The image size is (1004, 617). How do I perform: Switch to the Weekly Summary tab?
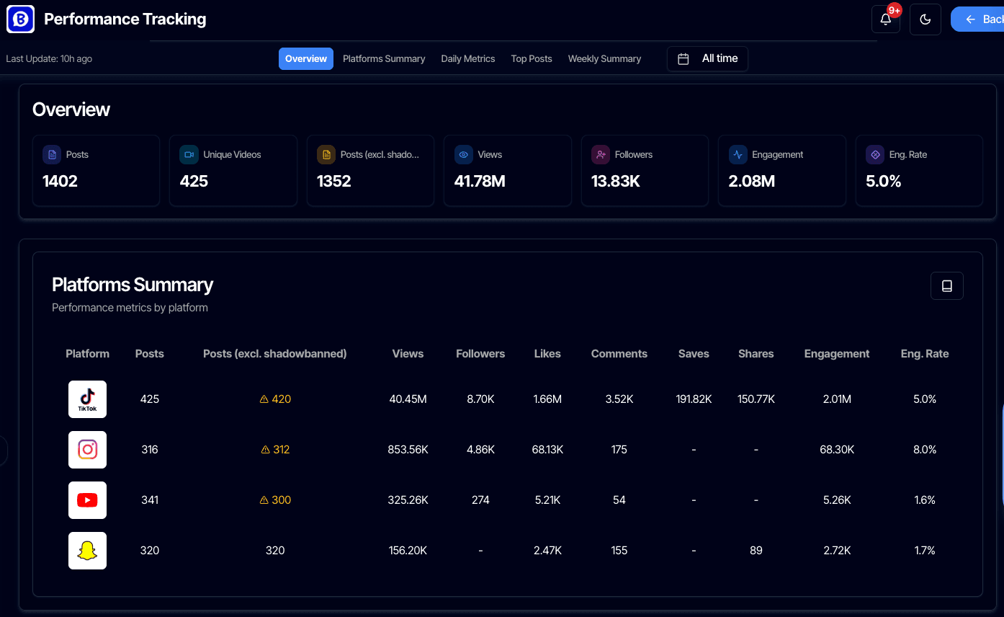604,59
